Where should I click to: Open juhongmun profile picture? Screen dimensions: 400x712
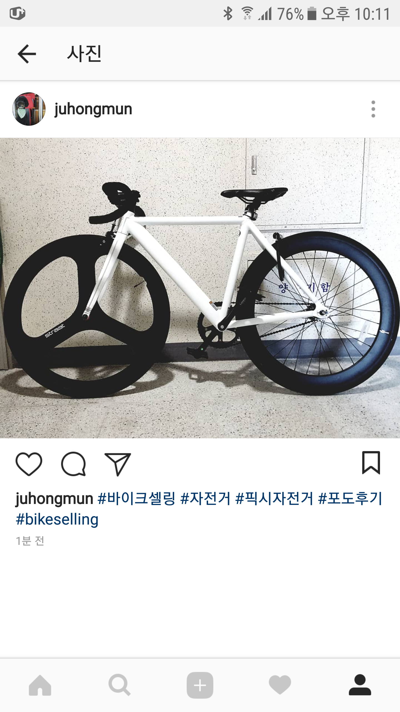coord(29,109)
